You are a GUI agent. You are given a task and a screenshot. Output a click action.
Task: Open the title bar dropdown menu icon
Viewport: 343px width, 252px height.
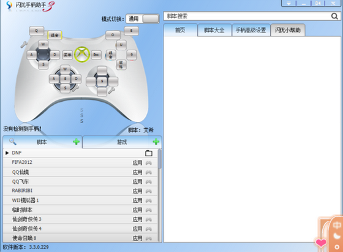[x=288, y=3]
